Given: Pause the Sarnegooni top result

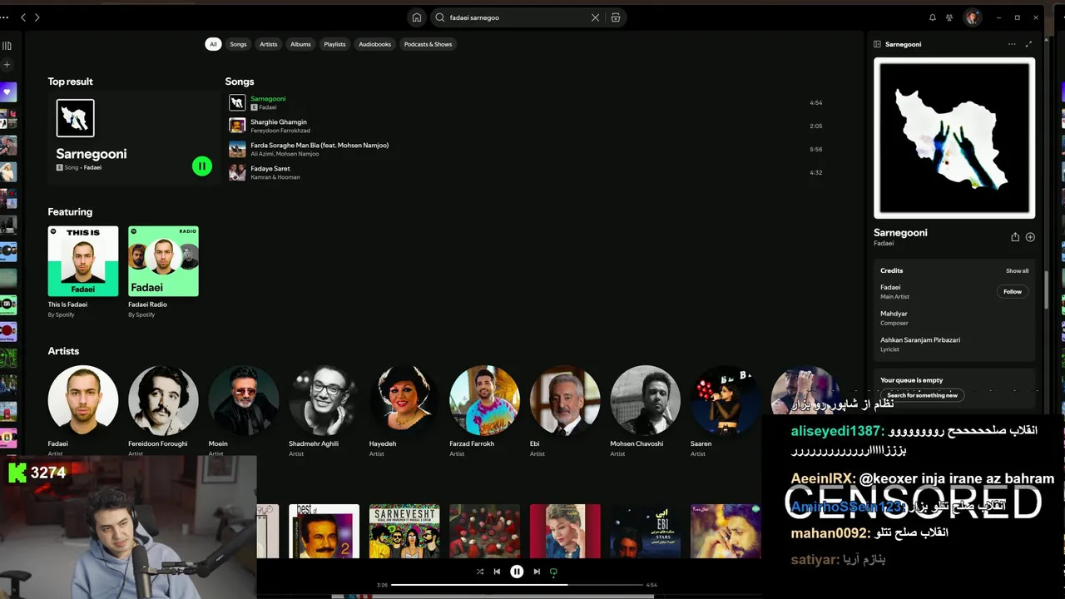Looking at the screenshot, I should pos(202,166).
